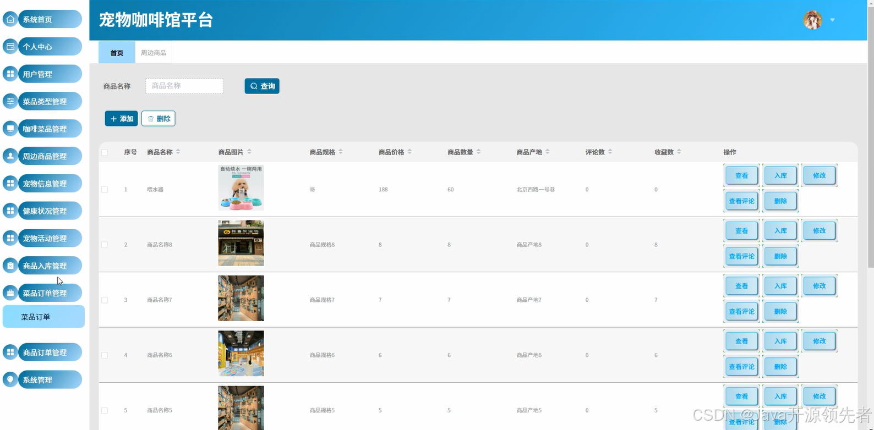This screenshot has height=430, width=874.
Task: Select the checkbox for 商品名称8 row
Action: pyautogui.click(x=105, y=245)
